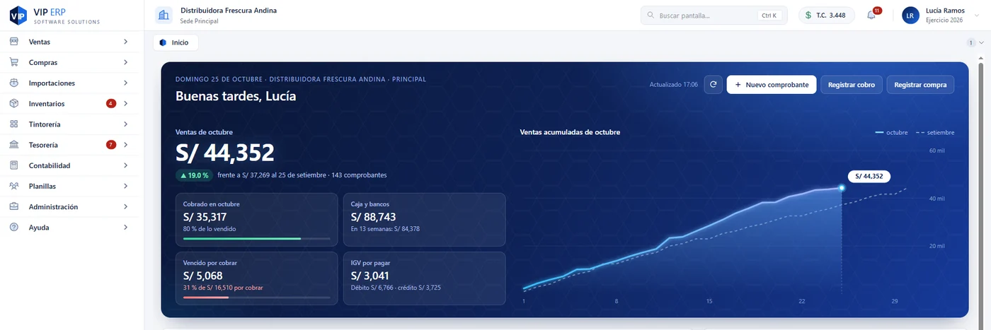This screenshot has height=330, width=991.
Task: Click the Administración briefcase icon
Action: point(14,206)
